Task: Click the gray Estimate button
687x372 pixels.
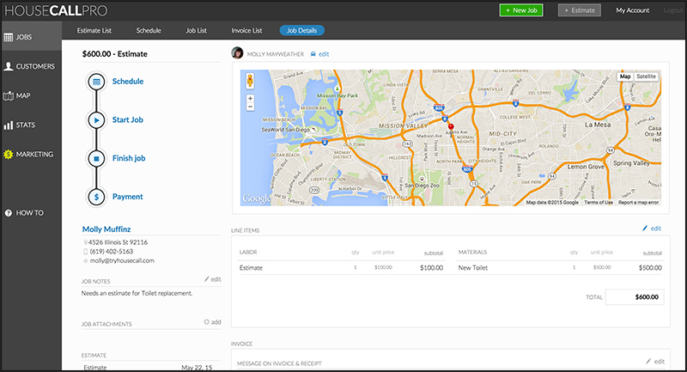Action: (579, 10)
